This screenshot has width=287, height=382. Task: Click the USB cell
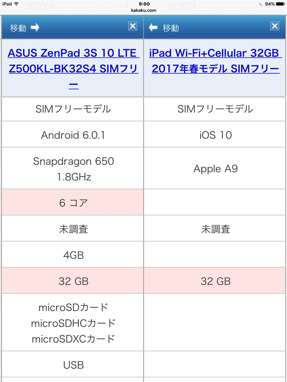pos(73,365)
